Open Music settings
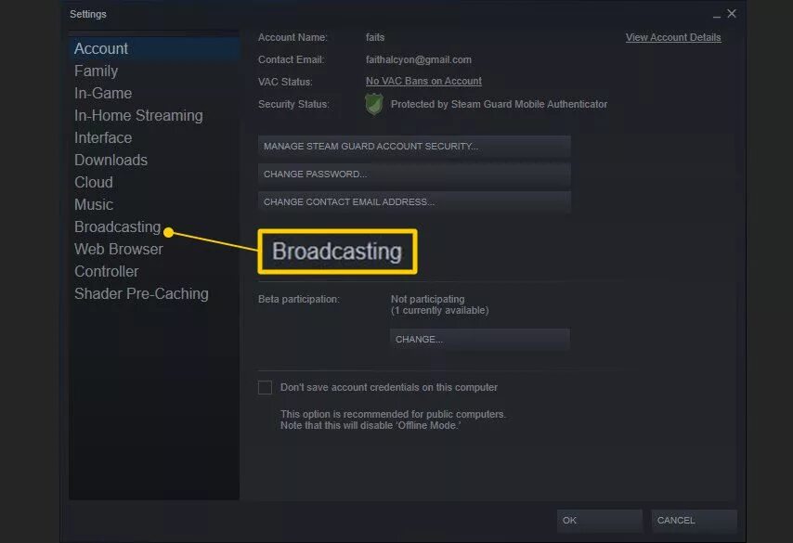The height and width of the screenshot is (543, 793). 94,204
